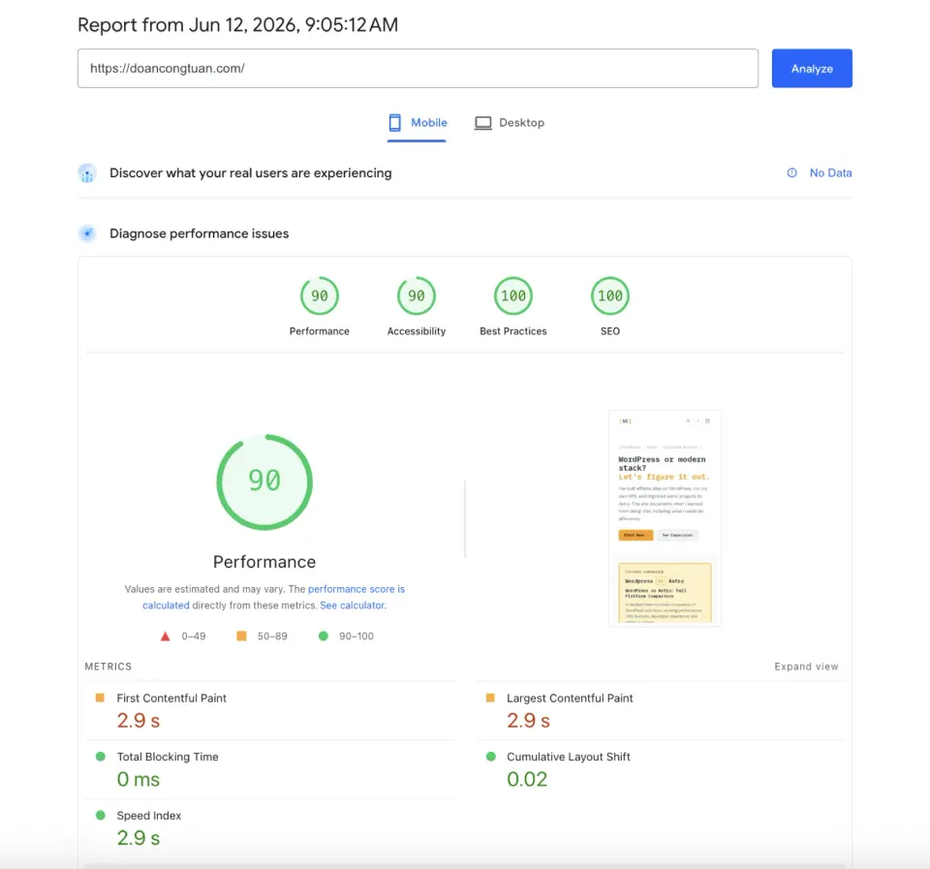The image size is (930, 869).
Task: Open the See calculator link
Action: coord(353,605)
